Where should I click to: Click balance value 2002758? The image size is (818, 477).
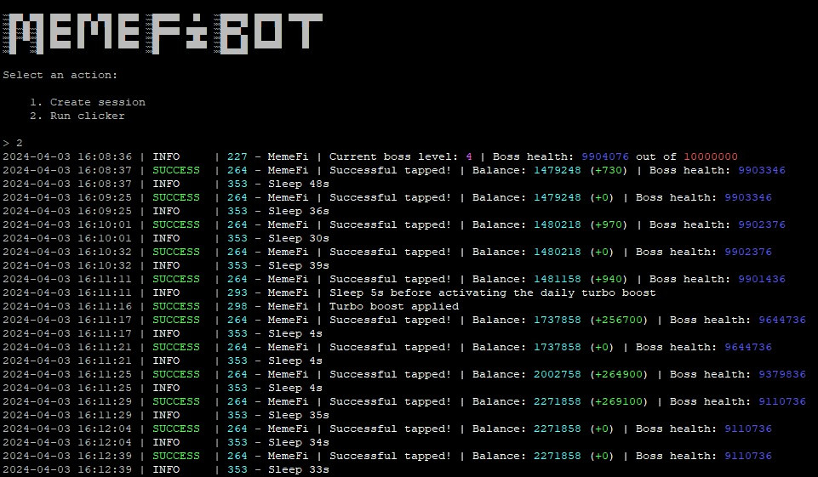click(x=558, y=374)
